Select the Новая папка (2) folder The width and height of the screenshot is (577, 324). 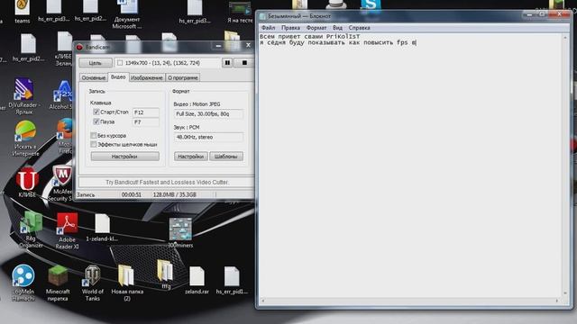pos(127,283)
